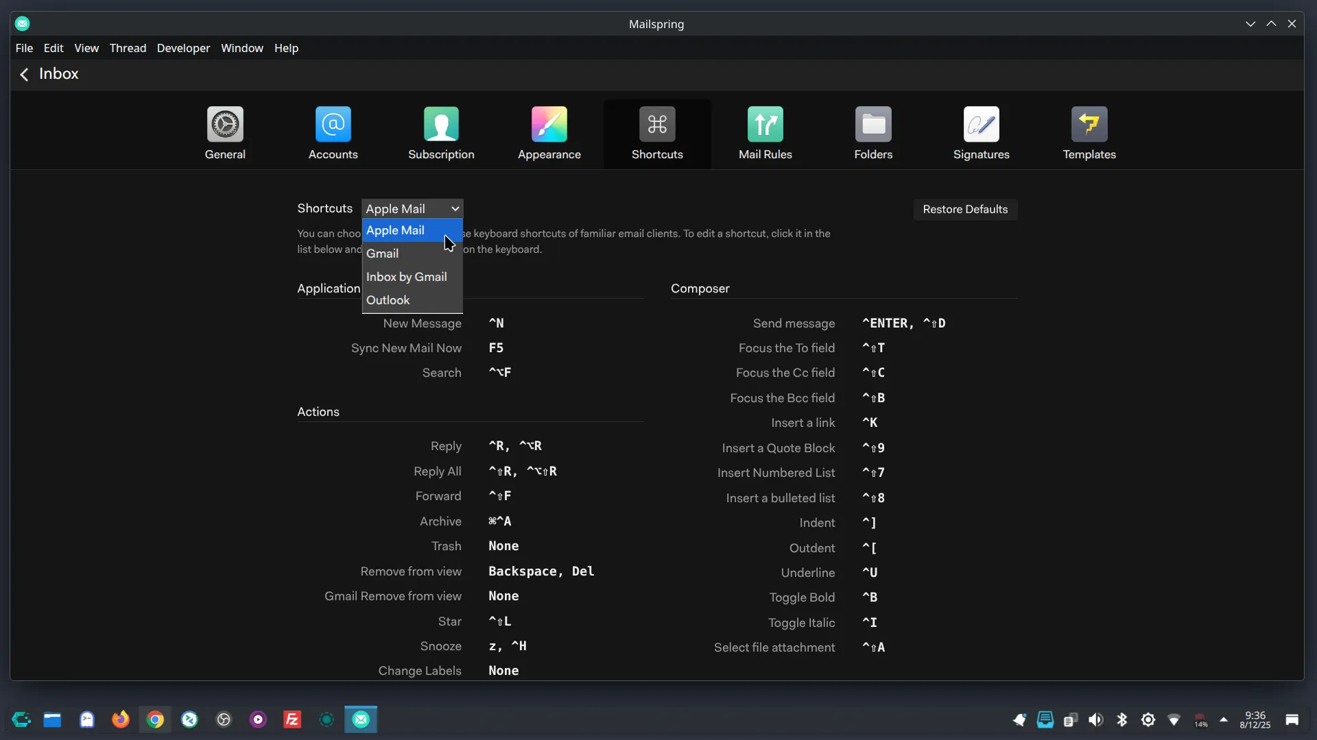Screen dimensions: 1317x740
Task: Open the Mail Rules preferences icon
Action: pos(765,125)
